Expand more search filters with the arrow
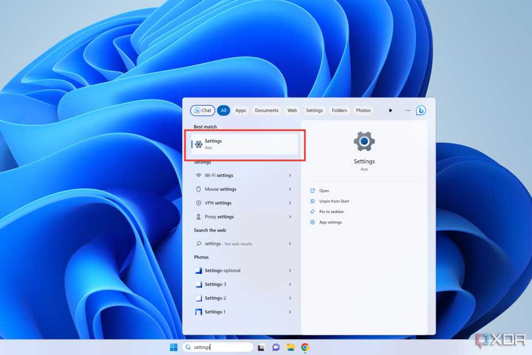Image resolution: width=532 pixels, height=355 pixels. 391,110
